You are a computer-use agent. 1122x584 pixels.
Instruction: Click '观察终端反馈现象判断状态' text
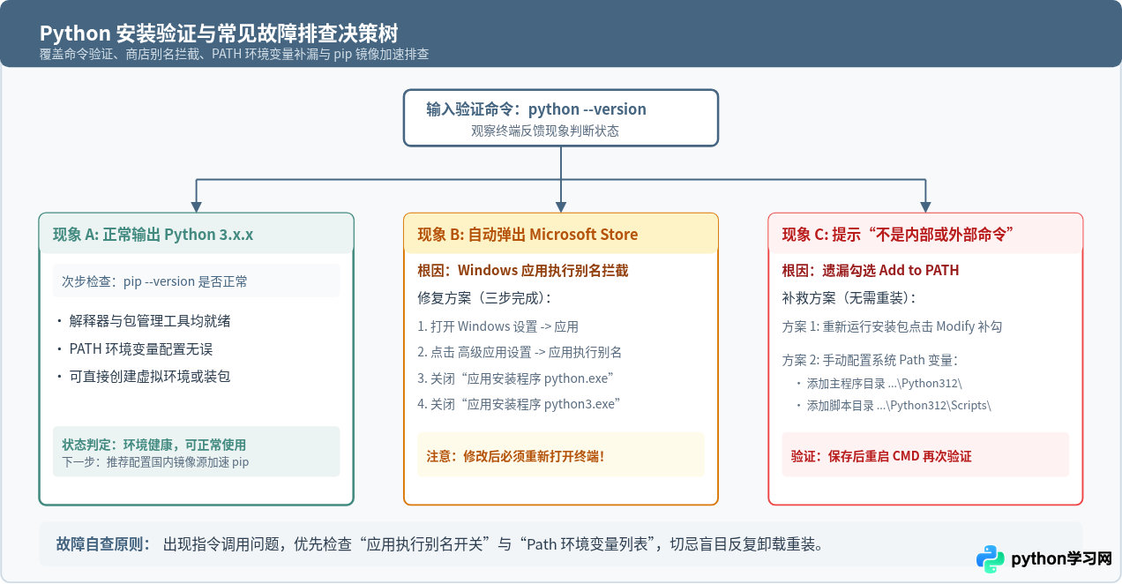click(544, 131)
